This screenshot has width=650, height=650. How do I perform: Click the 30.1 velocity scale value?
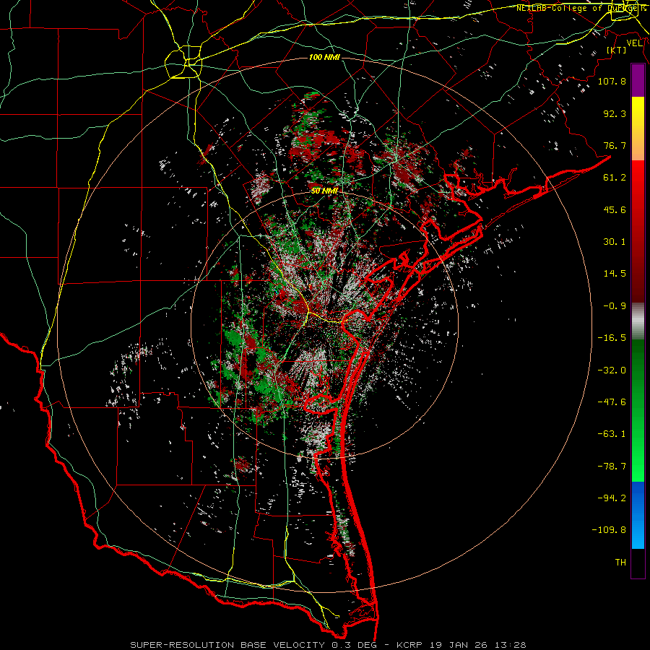coord(615,242)
